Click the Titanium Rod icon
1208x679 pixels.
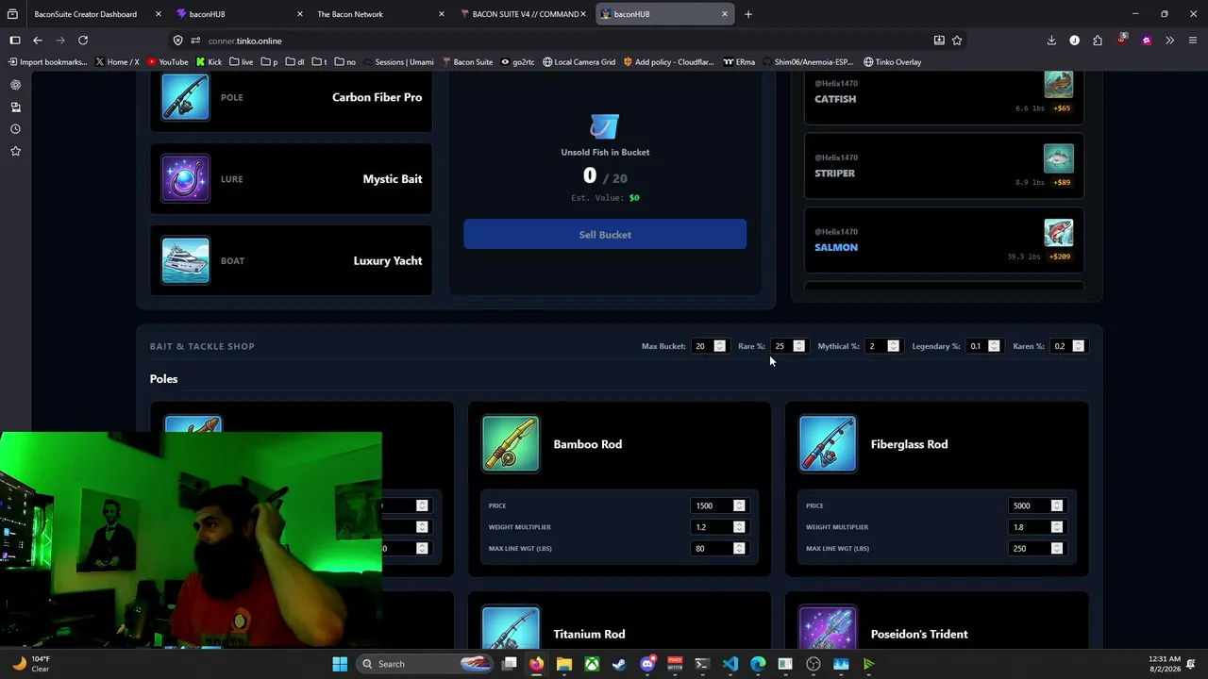tap(511, 628)
